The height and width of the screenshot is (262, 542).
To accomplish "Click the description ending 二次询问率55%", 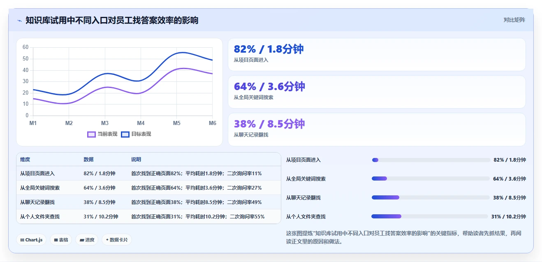I will click(198, 217).
